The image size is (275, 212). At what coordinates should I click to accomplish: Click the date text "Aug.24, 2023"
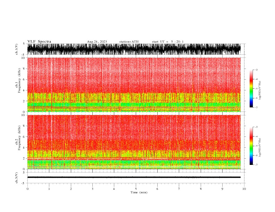(97, 42)
